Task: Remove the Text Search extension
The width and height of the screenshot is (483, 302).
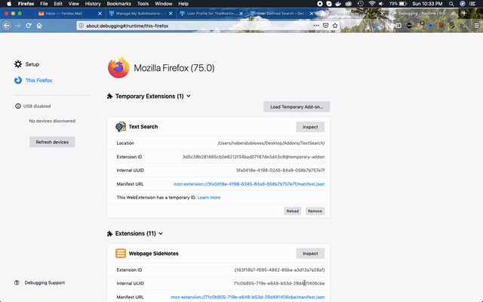Action: [x=315, y=211]
